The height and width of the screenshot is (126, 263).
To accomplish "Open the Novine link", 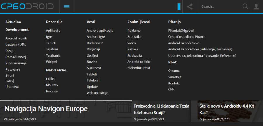I will click(x=92, y=62).
